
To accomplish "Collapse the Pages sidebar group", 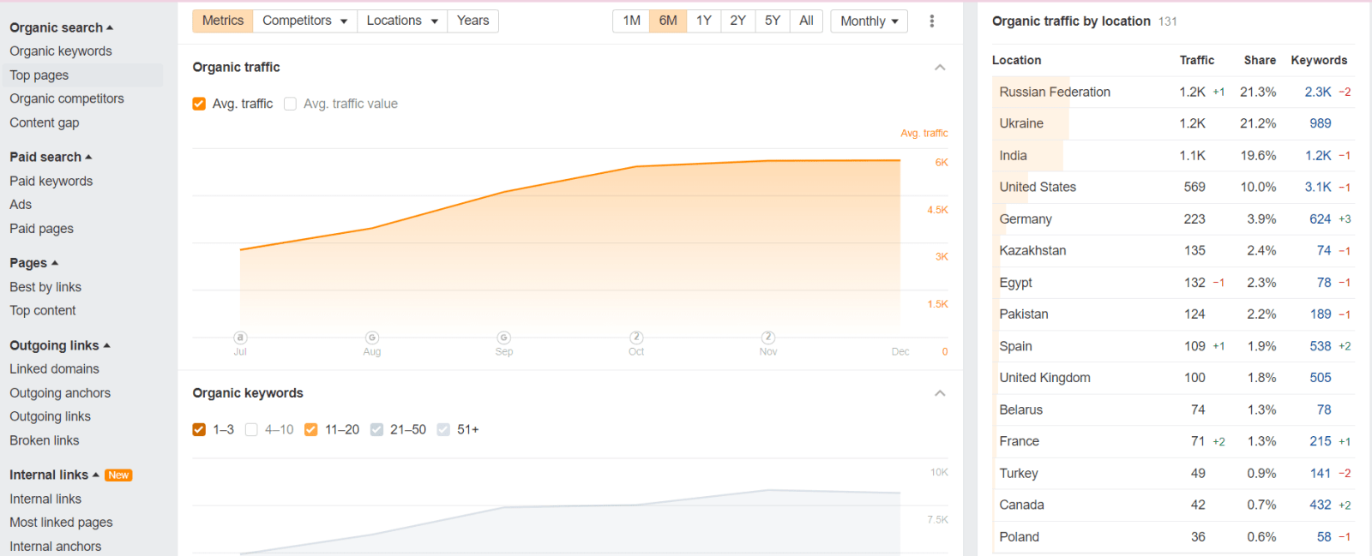I will (x=33, y=263).
